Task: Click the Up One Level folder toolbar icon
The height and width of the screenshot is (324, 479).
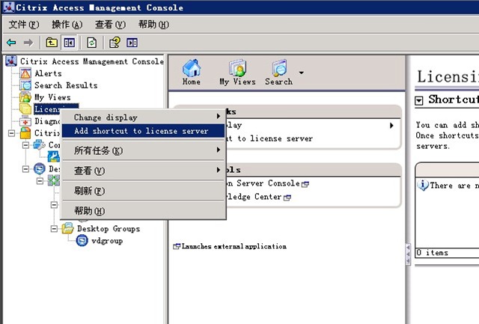Action: (52, 43)
